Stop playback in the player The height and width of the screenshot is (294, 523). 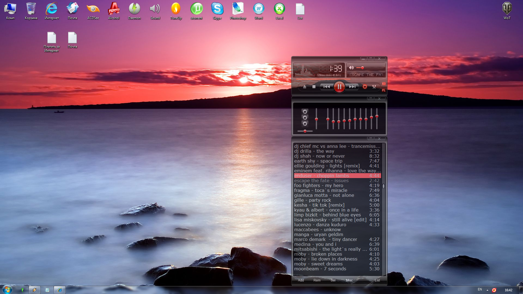click(x=314, y=87)
